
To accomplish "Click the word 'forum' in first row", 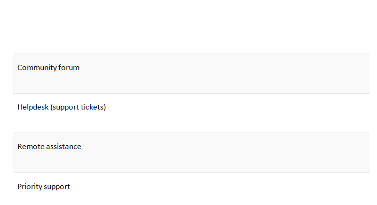I will tap(69, 68).
